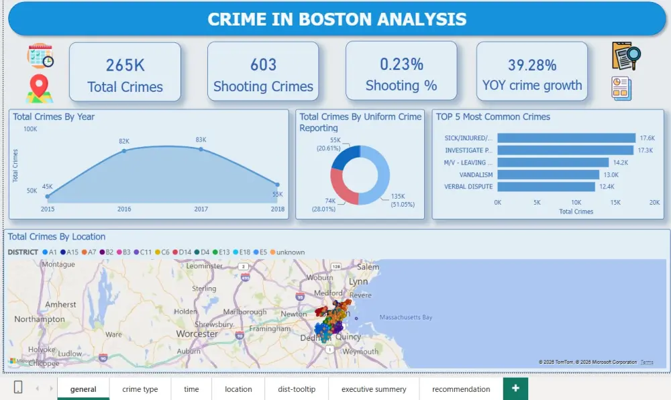Click the 'CRIME IN BOSTON ANALYSIS' header
The width and height of the screenshot is (671, 400).
click(337, 19)
